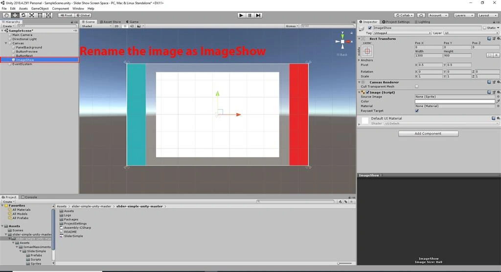The image size is (501, 272).
Task: Switch to the Console tab
Action: 29,197
